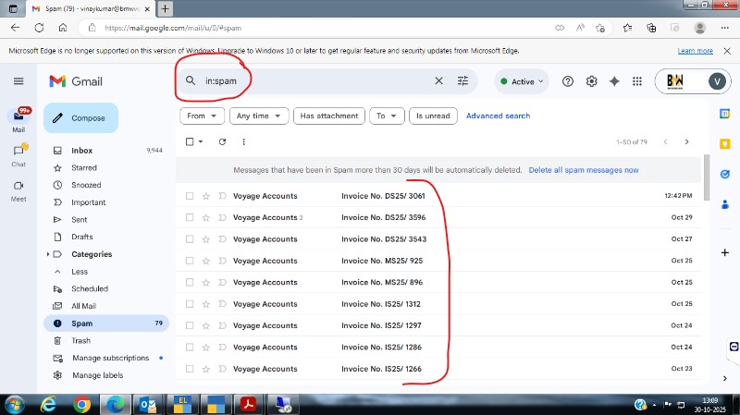740x415 pixels.
Task: Click the Gmail main menu hamburger icon
Action: (x=18, y=81)
